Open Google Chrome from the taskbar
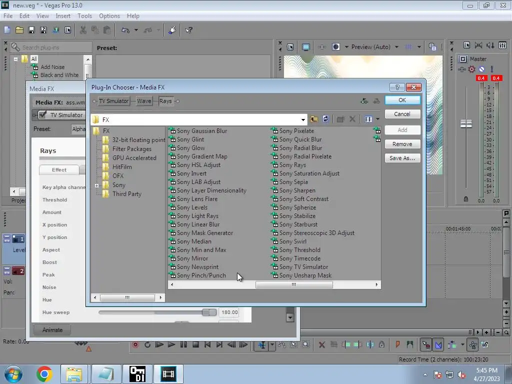512x384 pixels. [44, 374]
